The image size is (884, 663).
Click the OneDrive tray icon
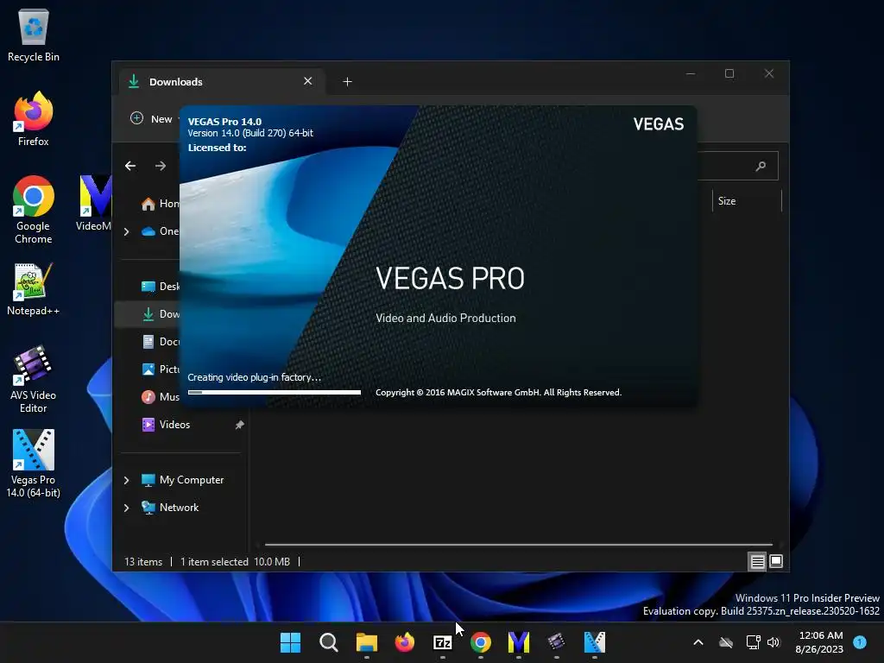[726, 642]
